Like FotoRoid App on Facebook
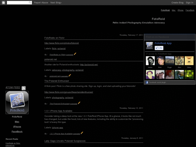Viewport: 196px width, 147px height. point(159,48)
